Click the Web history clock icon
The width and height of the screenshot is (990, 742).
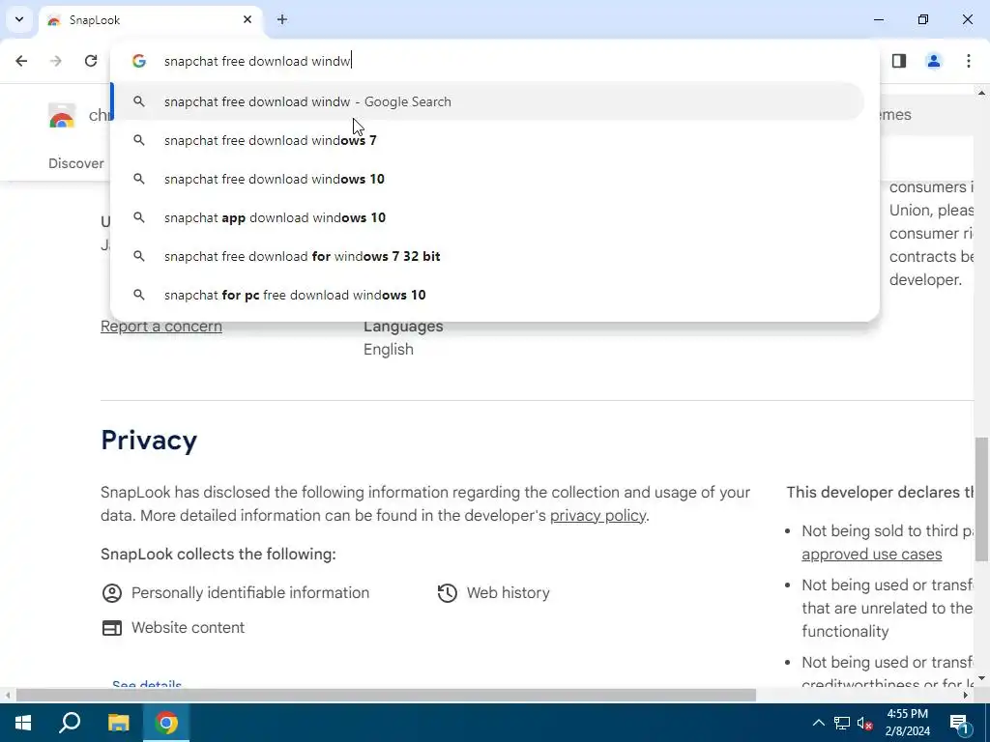[x=447, y=593]
